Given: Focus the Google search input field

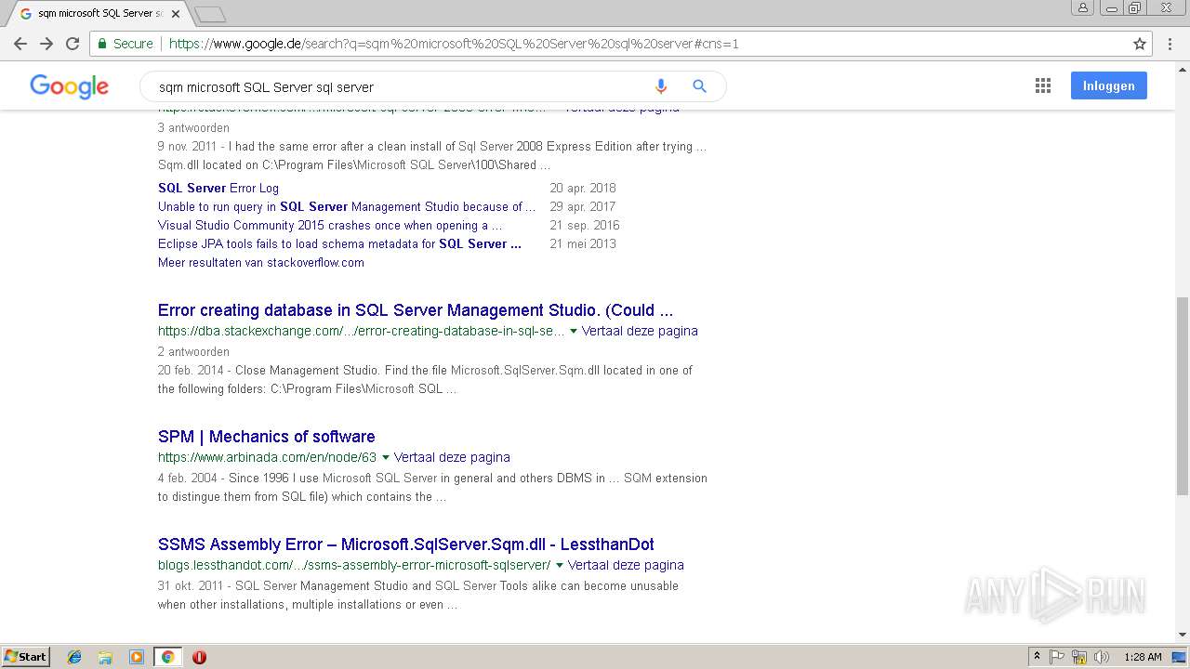Looking at the screenshot, I should click(400, 86).
